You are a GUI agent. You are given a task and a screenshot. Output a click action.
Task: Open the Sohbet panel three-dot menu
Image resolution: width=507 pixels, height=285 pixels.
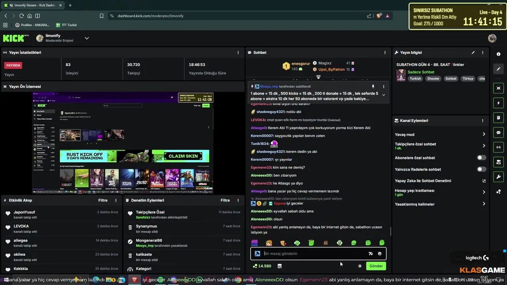pyautogui.click(x=385, y=52)
